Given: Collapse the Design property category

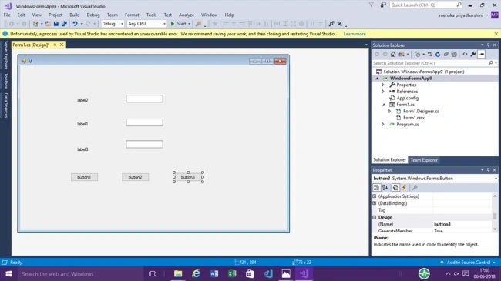Looking at the screenshot, I should click(x=375, y=217).
